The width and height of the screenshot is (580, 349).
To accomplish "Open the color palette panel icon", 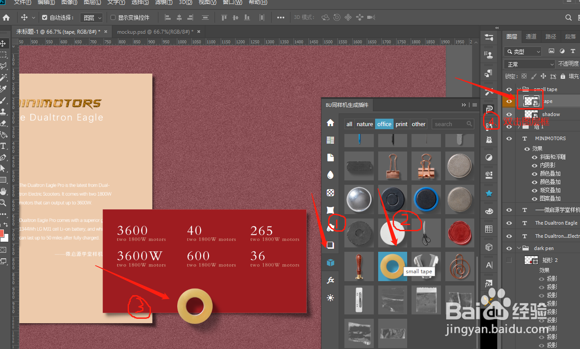I will click(x=489, y=212).
